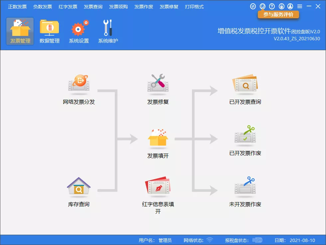The width and height of the screenshot is (326, 245).
Task: Launch 网络发票分发 network invoice distribution
Action: [79, 83]
